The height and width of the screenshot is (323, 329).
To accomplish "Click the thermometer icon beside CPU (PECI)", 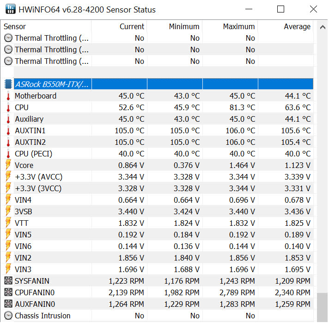I will 8,154.
